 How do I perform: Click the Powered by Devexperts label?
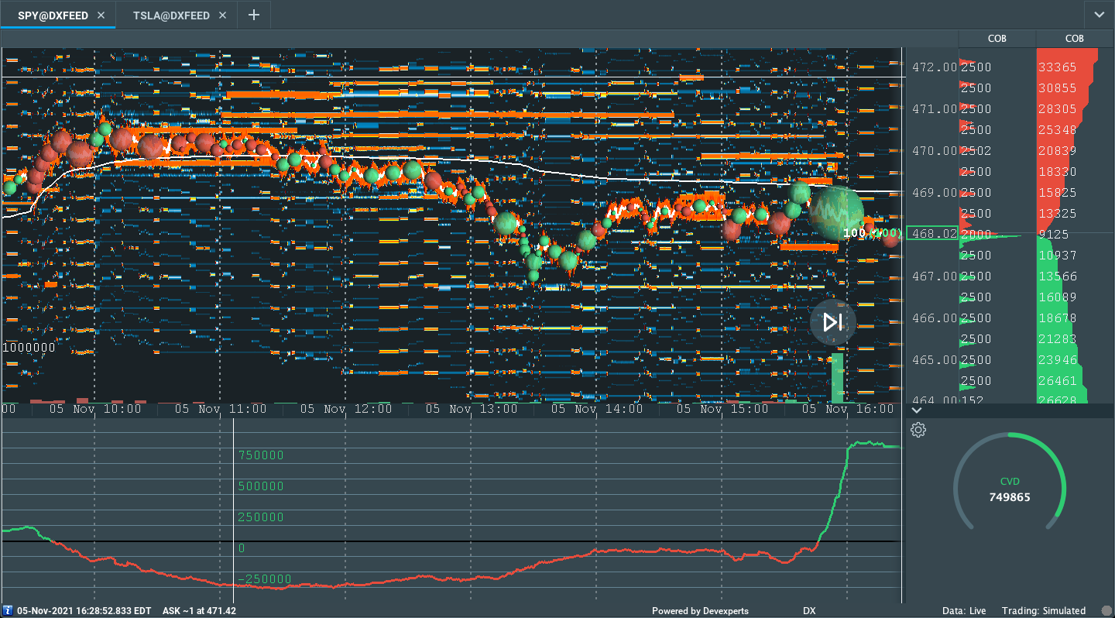(700, 611)
